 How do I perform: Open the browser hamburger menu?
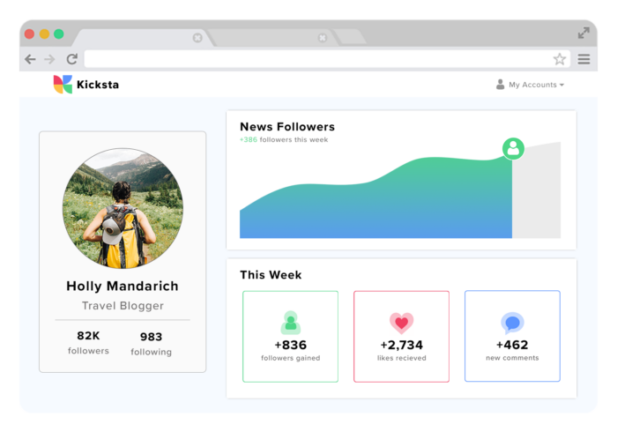584,59
